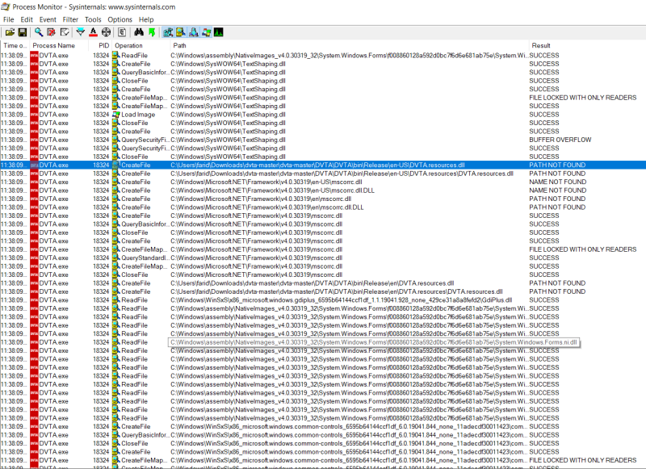
Task: Select the path en-US\DVTA.resources\DVTA.resources.dll
Action: [x=342, y=174]
